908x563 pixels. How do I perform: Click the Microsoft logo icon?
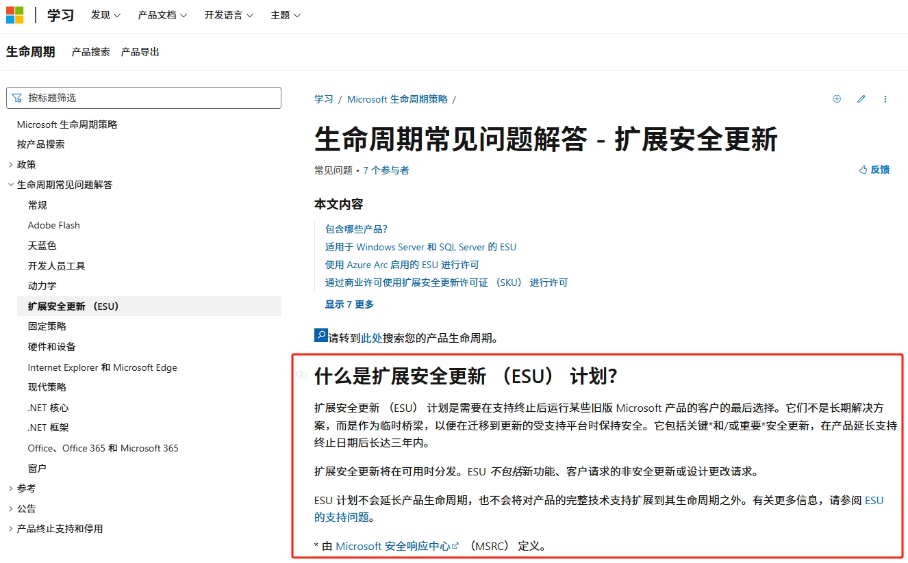pyautogui.click(x=14, y=14)
